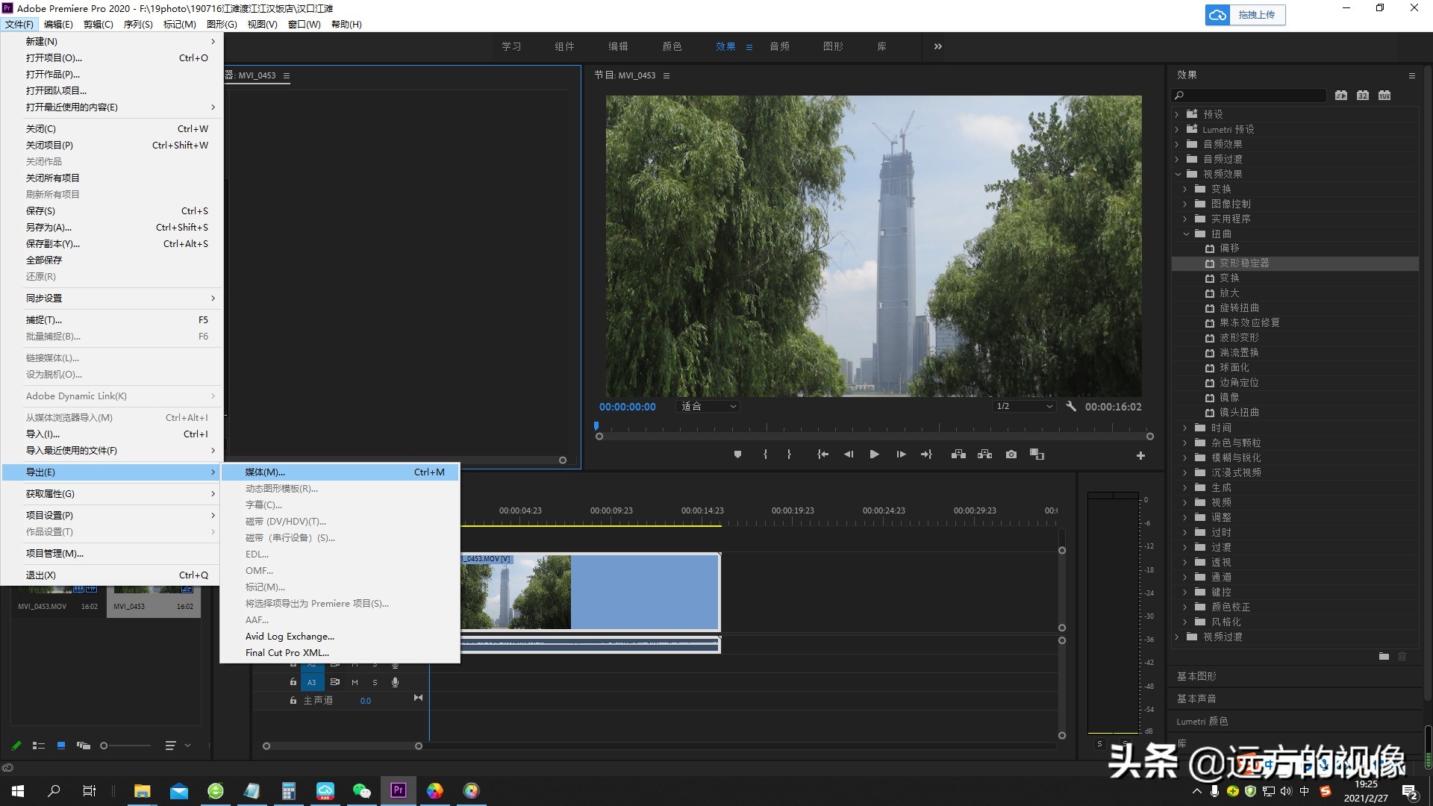Viewport: 1433px width, 806px height.
Task: Open playback resolution 1/2 dropdown
Action: (1024, 406)
